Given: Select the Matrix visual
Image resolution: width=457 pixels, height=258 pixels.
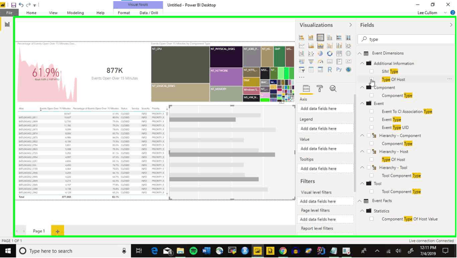Looking at the screenshot, I should pos(321,70).
